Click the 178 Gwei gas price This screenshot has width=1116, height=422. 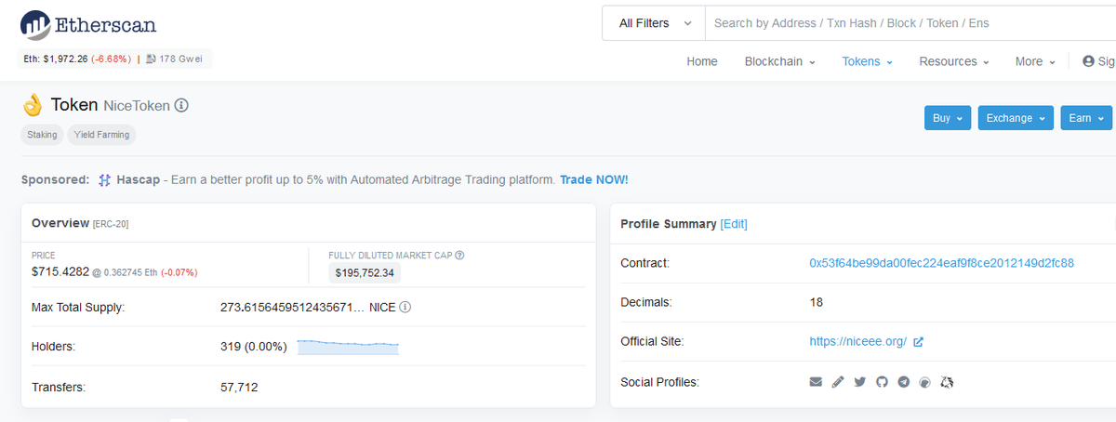coord(181,59)
